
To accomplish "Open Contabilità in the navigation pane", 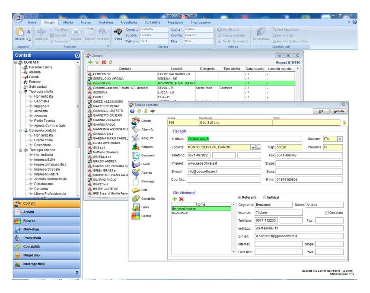I will [47, 247].
